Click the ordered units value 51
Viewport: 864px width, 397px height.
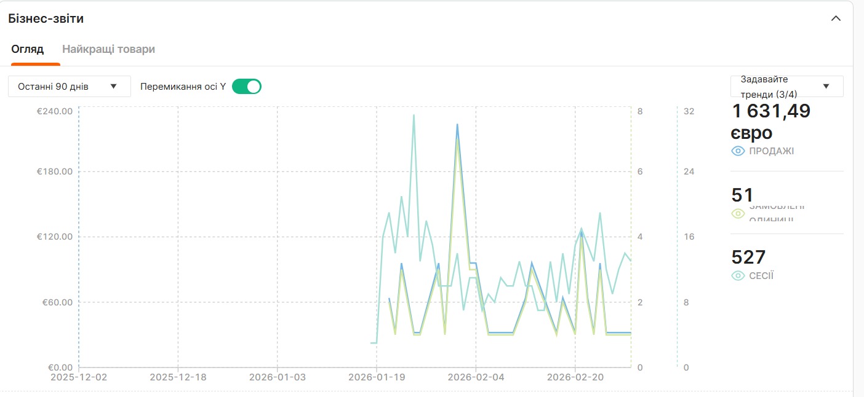(x=743, y=195)
